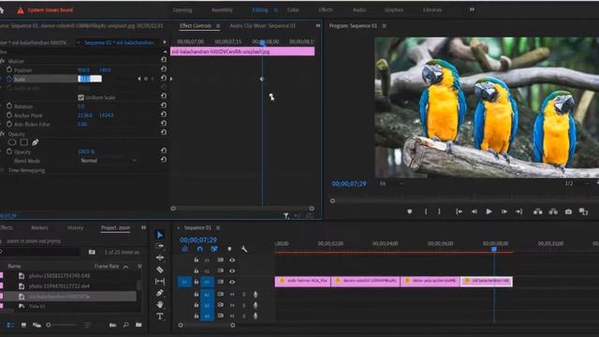Expand hidden source panel tabs chevron
Screen dimensions: 599x337
pos(317,26)
